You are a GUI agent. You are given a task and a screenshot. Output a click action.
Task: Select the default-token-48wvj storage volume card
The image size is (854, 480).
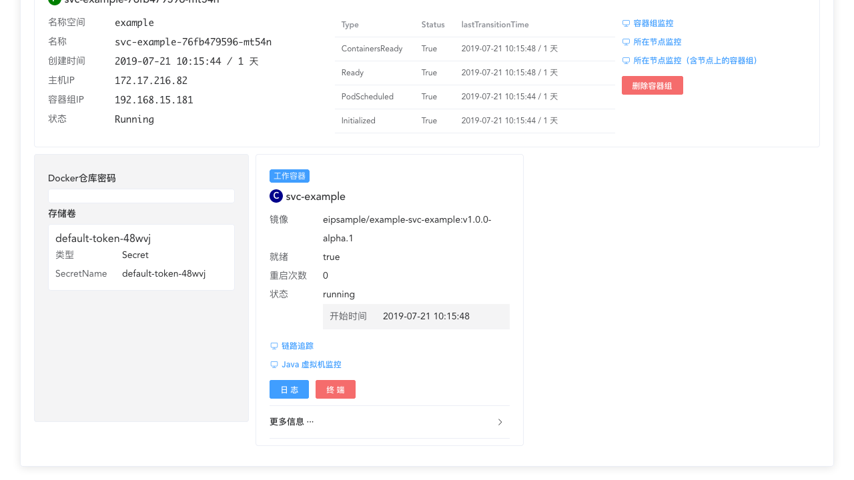[x=141, y=257]
